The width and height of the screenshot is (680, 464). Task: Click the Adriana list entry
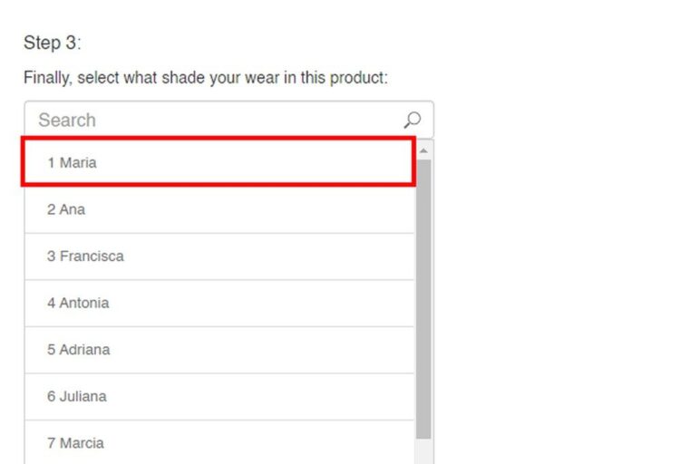click(218, 350)
